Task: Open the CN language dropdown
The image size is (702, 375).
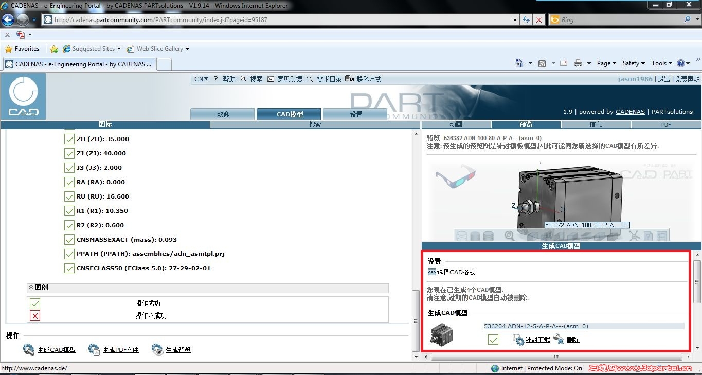Action: (x=201, y=79)
